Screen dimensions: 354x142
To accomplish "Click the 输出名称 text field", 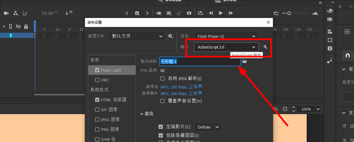I will (200, 61).
